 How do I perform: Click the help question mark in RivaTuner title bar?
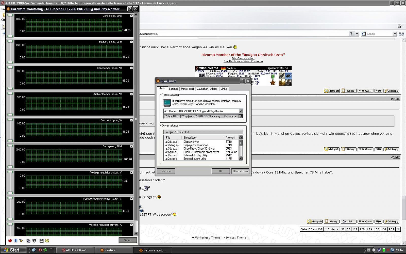242,81
